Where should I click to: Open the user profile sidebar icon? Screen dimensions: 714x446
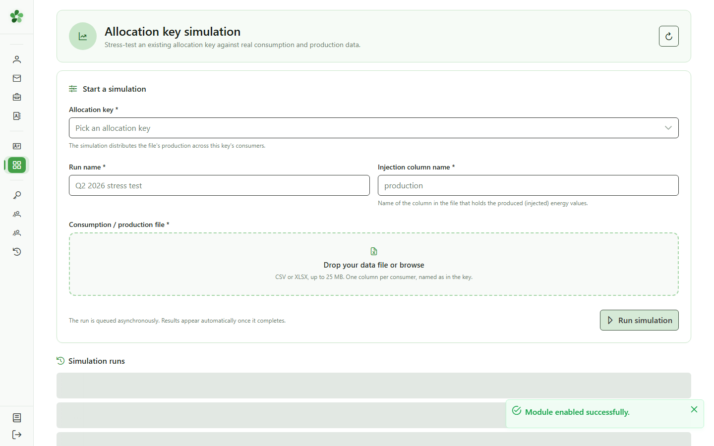17,59
